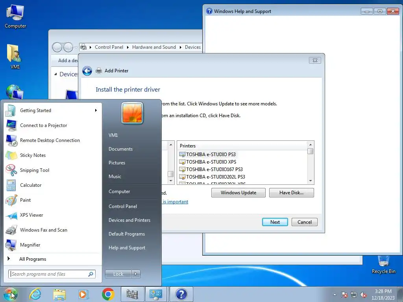Follow the 'is important' link

point(175,202)
